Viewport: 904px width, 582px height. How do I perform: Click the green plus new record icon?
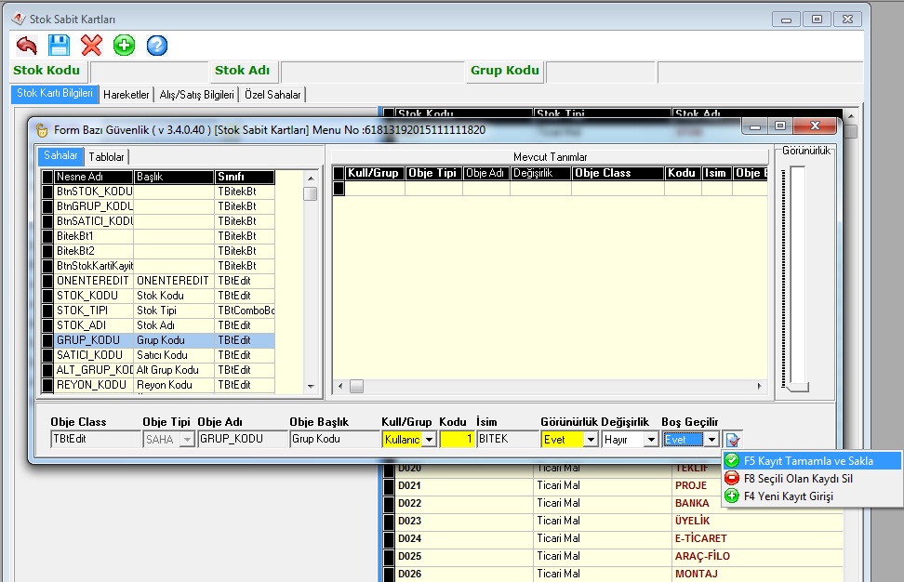pyautogui.click(x=124, y=45)
